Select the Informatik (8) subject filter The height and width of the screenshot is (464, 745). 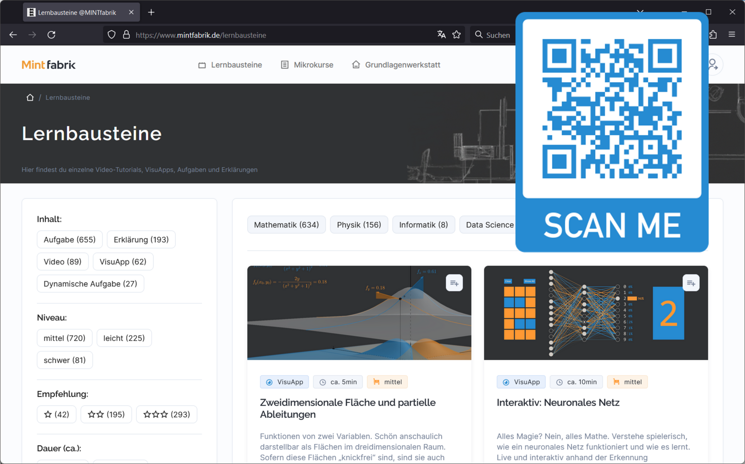(423, 225)
